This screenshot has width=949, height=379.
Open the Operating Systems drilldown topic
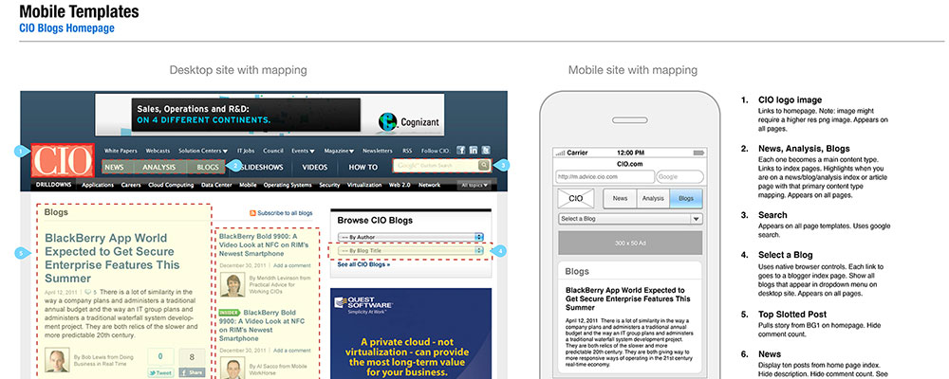click(x=288, y=185)
